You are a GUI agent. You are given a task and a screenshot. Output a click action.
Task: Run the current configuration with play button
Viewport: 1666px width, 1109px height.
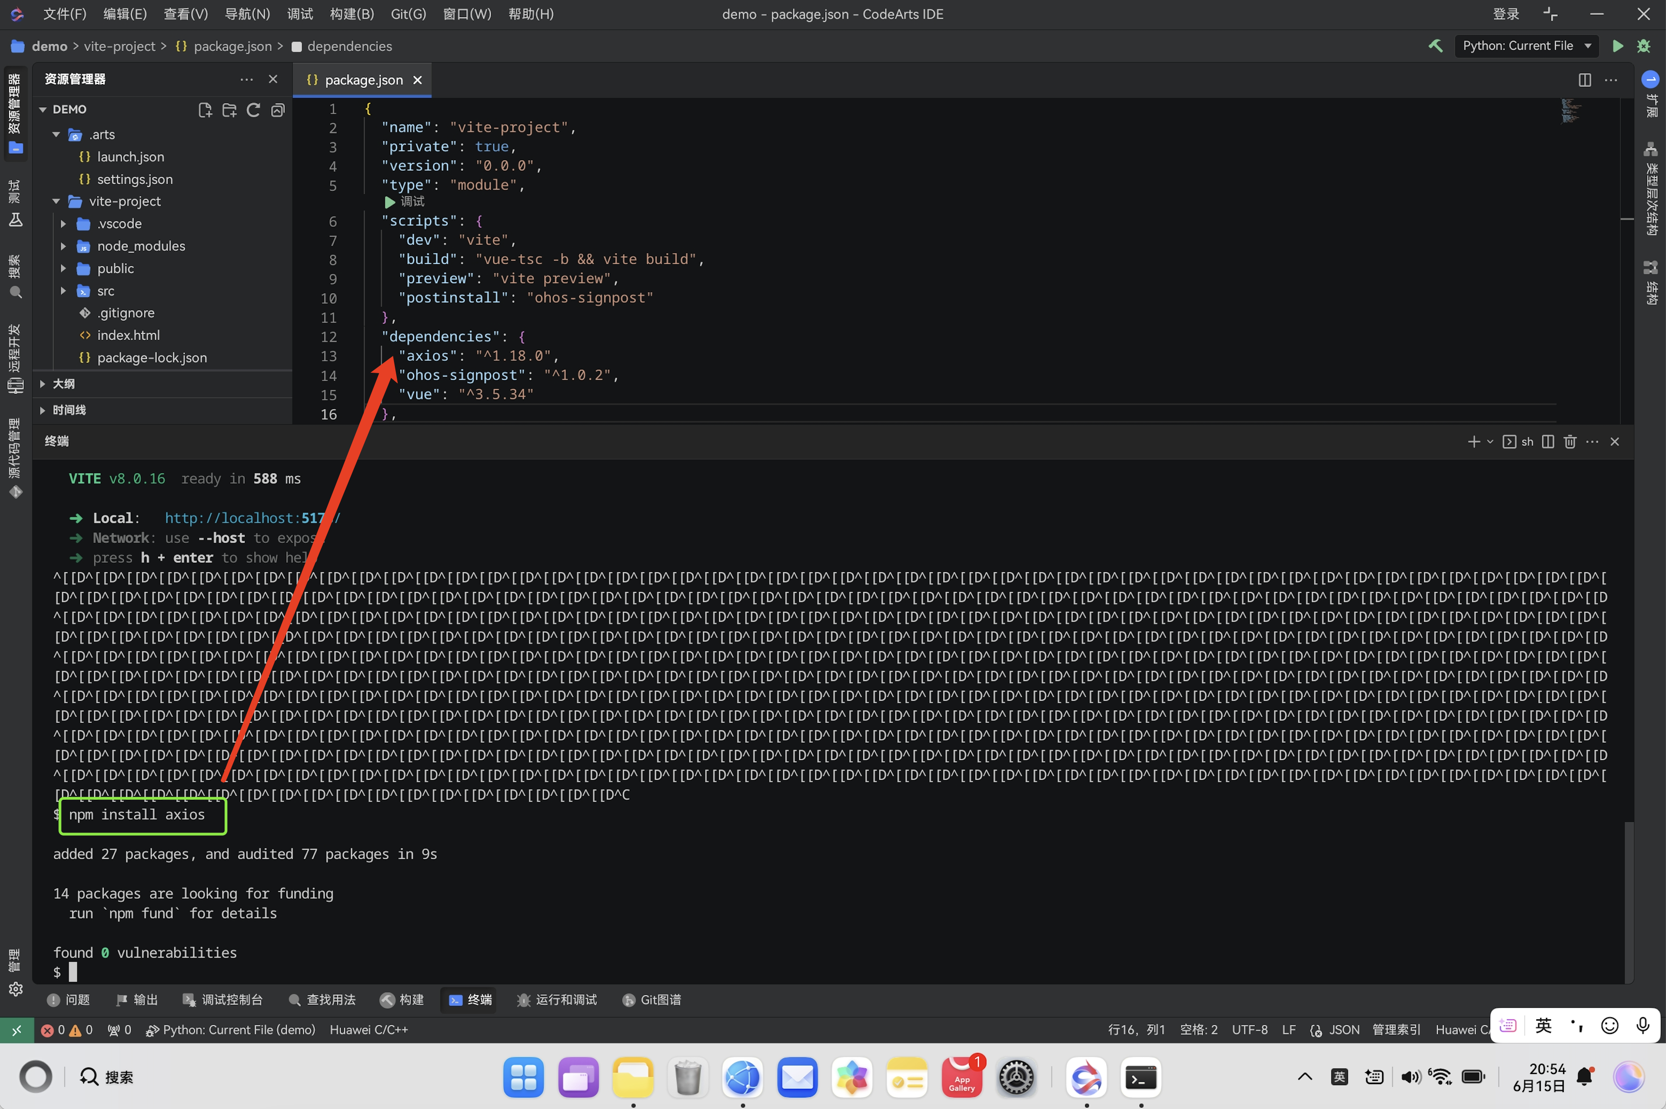point(1617,46)
